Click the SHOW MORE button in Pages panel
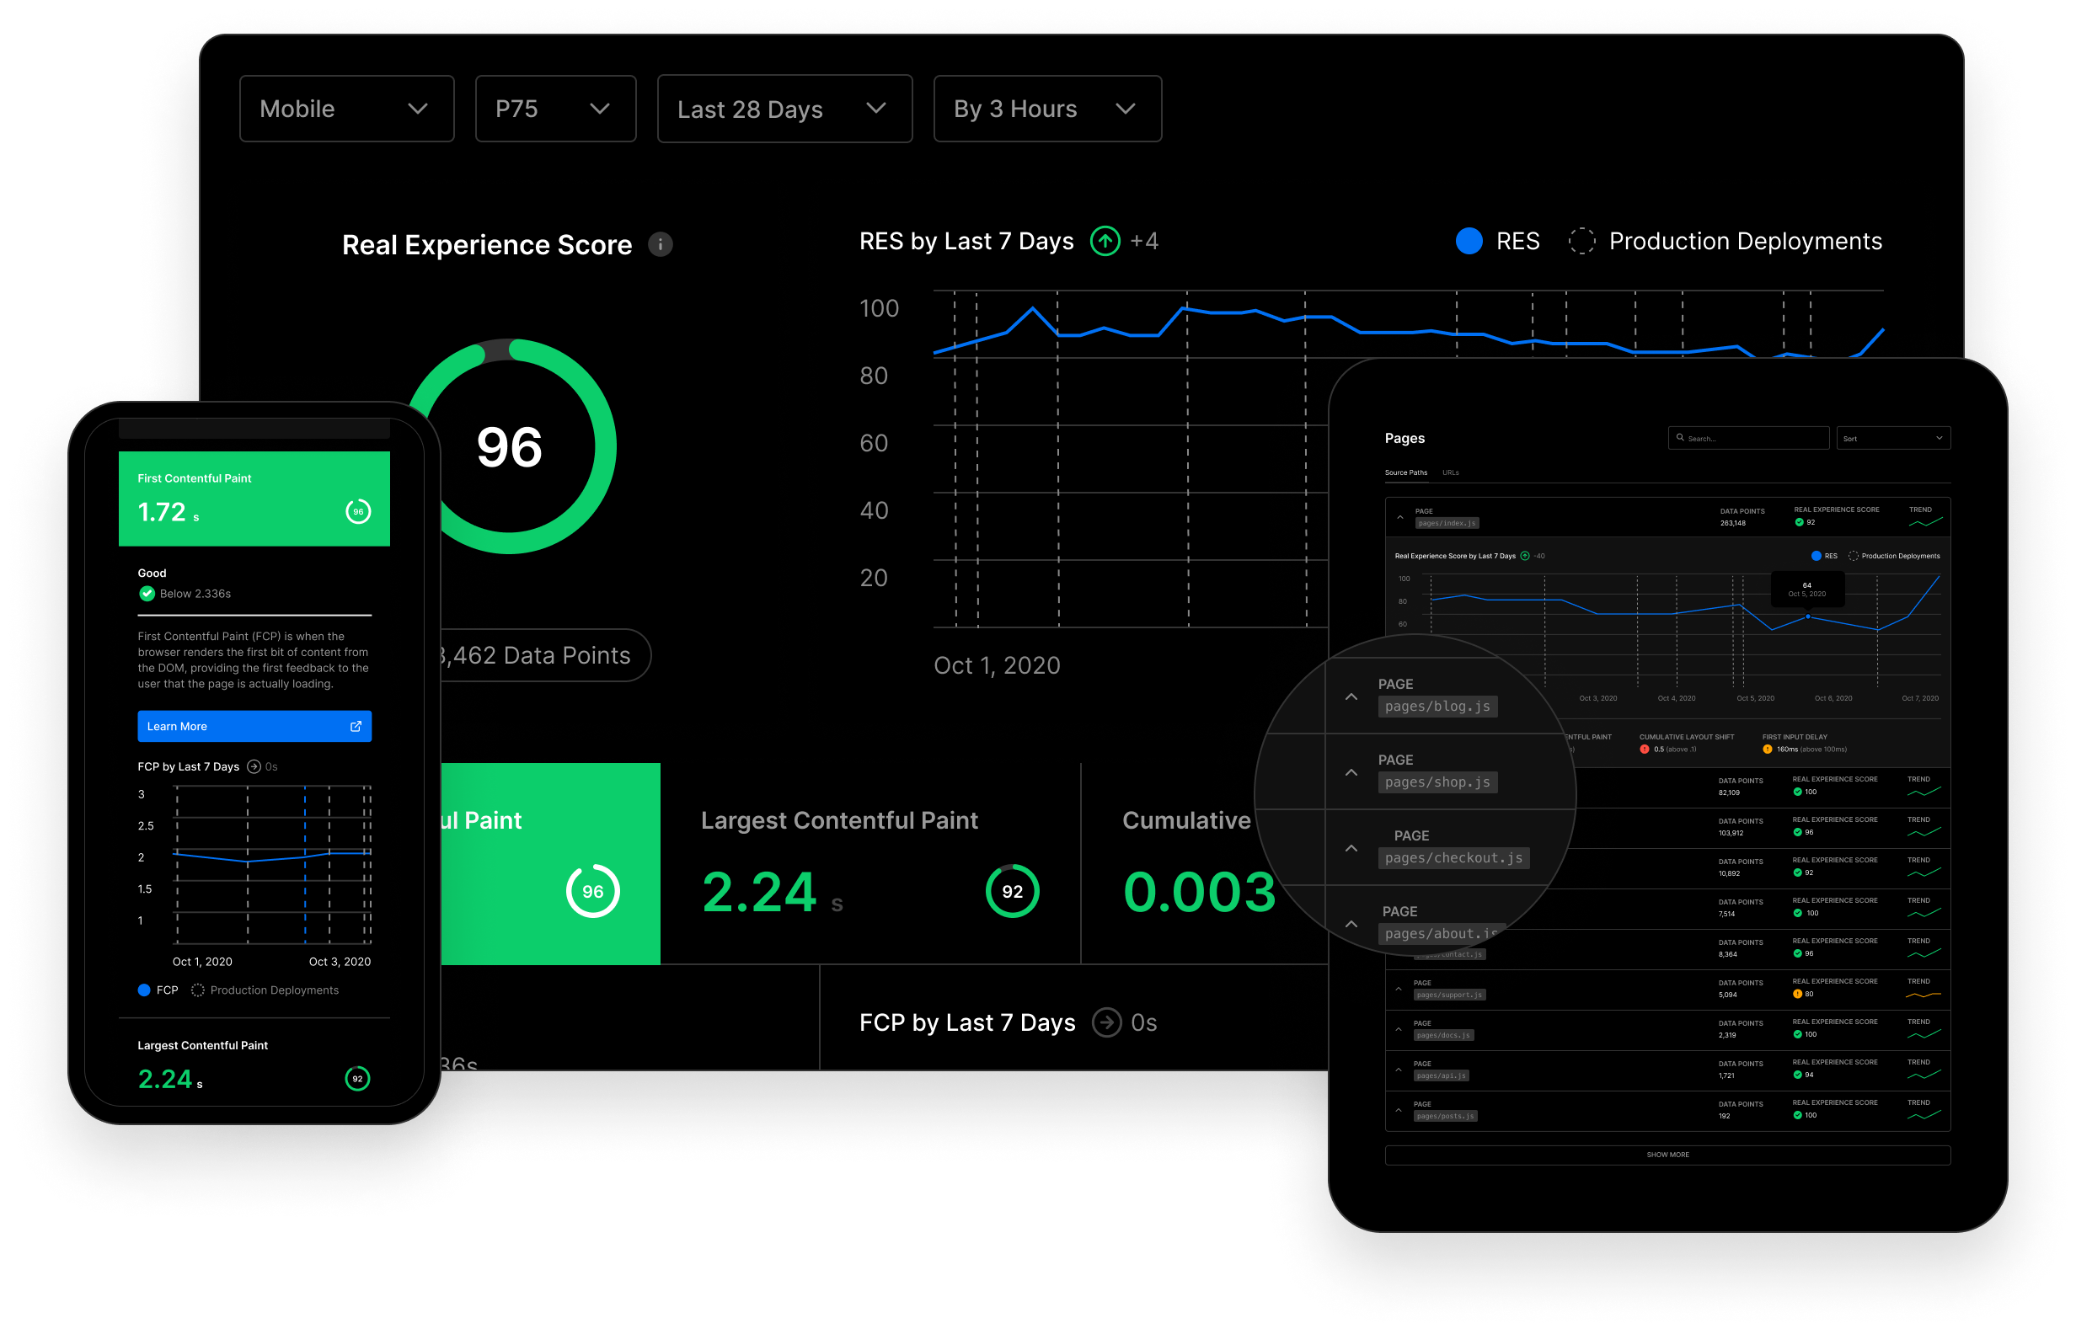This screenshot has width=2076, height=1334. pyautogui.click(x=1667, y=1155)
